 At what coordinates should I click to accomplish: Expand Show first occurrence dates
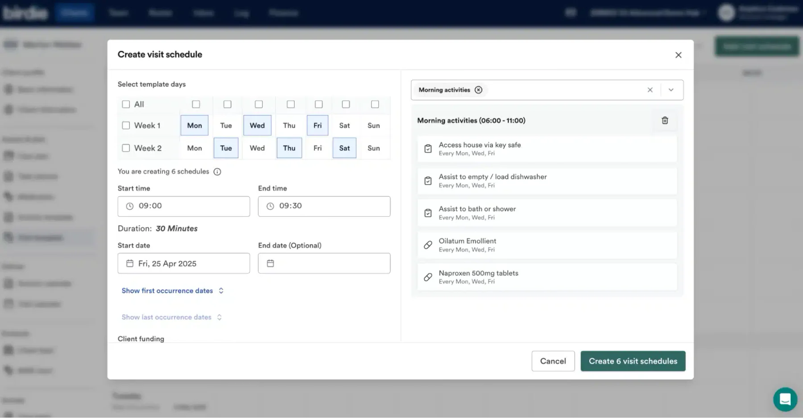click(x=173, y=291)
